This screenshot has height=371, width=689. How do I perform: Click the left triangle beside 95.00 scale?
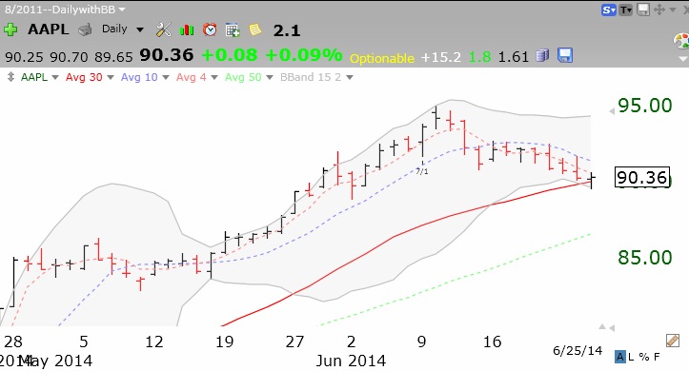tap(612, 111)
